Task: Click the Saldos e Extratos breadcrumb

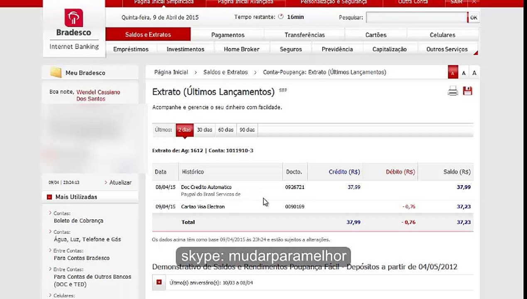Action: point(226,72)
